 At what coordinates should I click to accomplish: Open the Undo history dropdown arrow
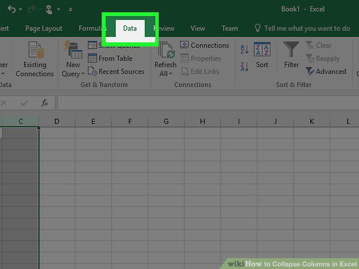(20, 9)
